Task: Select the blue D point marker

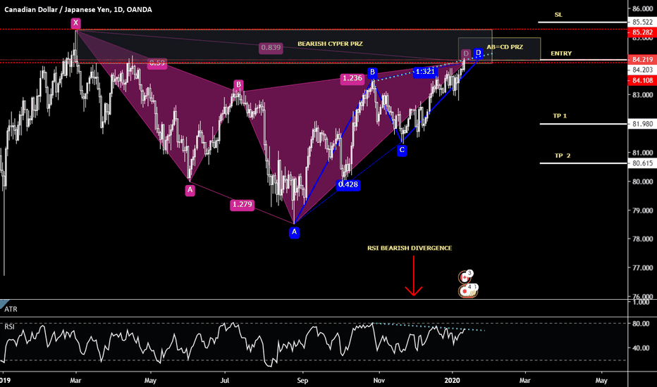Action: coord(478,52)
